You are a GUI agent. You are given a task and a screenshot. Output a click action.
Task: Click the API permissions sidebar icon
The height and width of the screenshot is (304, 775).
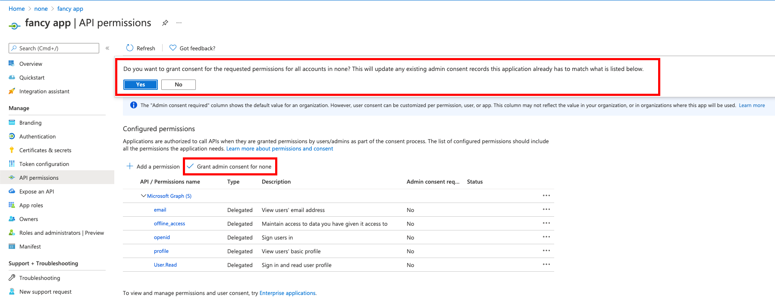[x=12, y=178]
